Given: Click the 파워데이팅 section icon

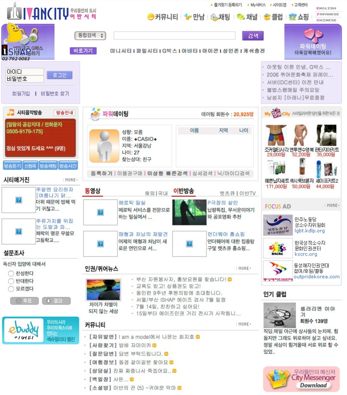Looking at the screenshot, I should (x=95, y=114).
